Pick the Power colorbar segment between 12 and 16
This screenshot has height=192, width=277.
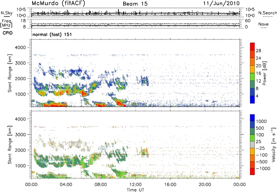tap(252, 77)
